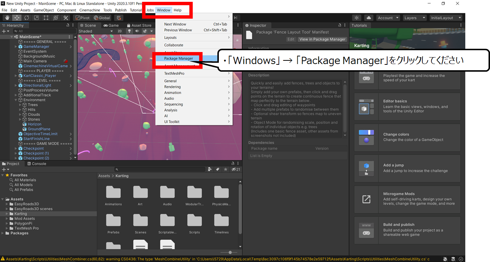This screenshot has width=490, height=262.
Task: Expand the Trees object node
Action: coord(20,105)
